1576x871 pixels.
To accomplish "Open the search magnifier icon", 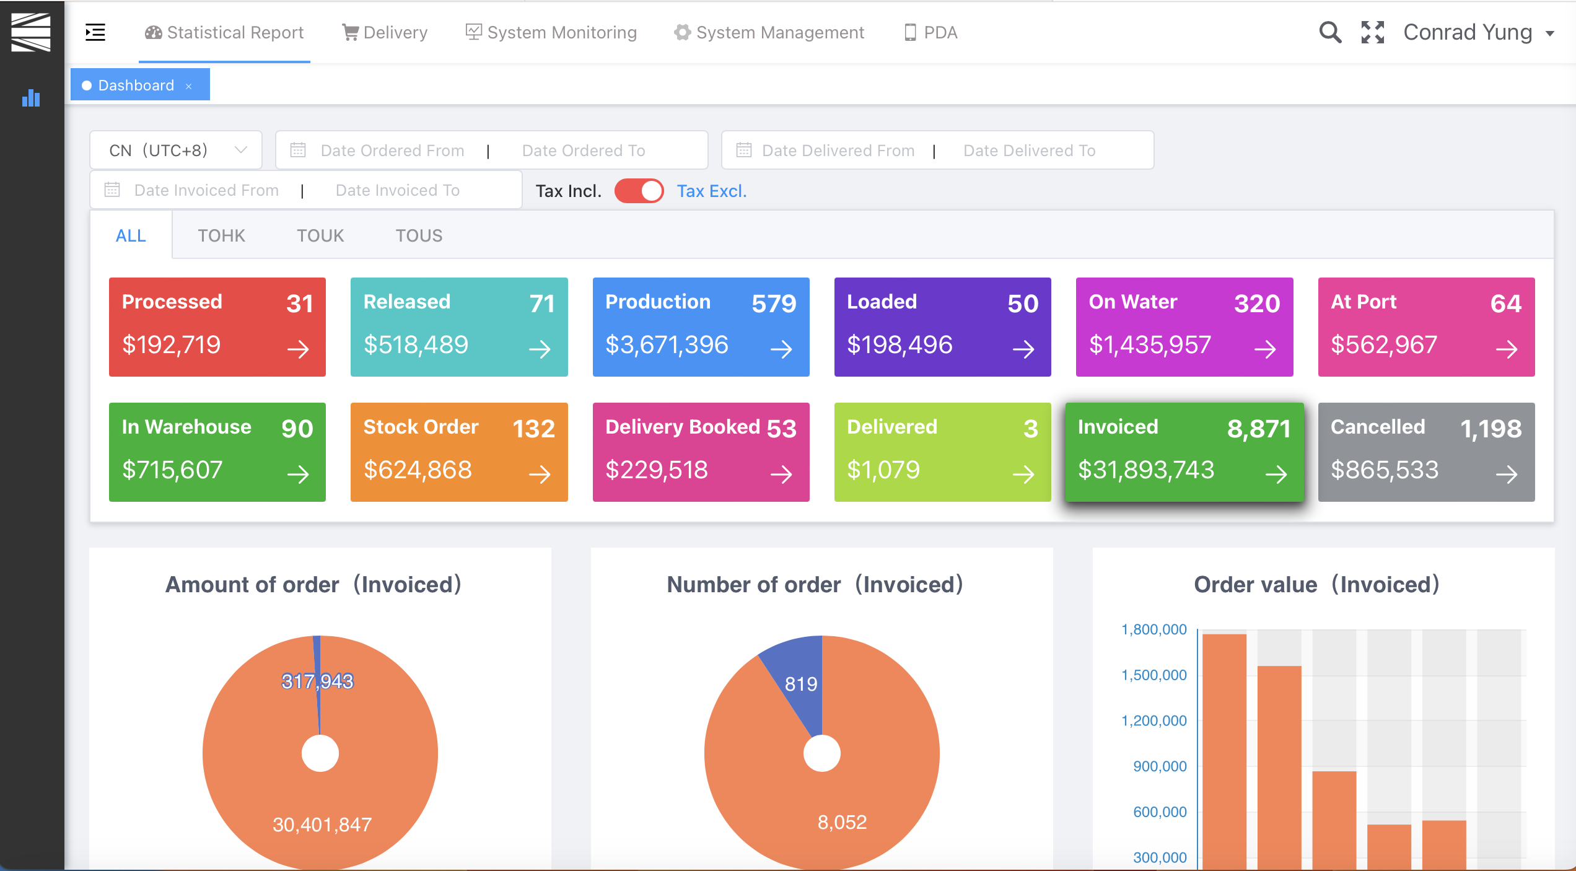I will (1329, 32).
